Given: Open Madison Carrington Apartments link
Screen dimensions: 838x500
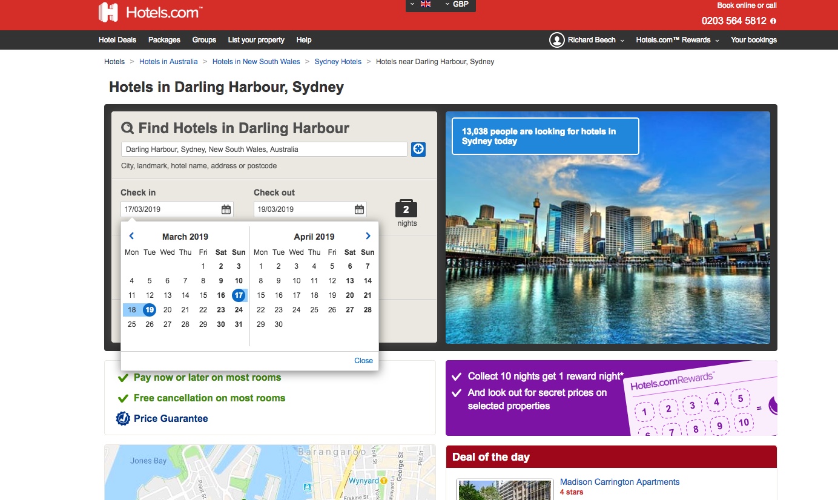Looking at the screenshot, I should coord(619,482).
